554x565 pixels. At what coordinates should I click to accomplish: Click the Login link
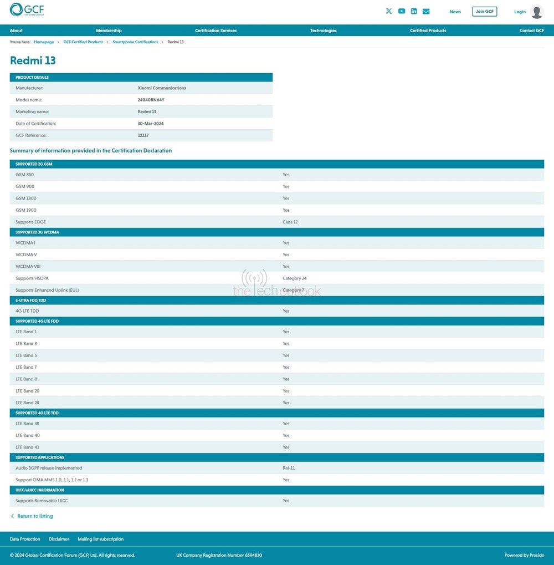(520, 12)
